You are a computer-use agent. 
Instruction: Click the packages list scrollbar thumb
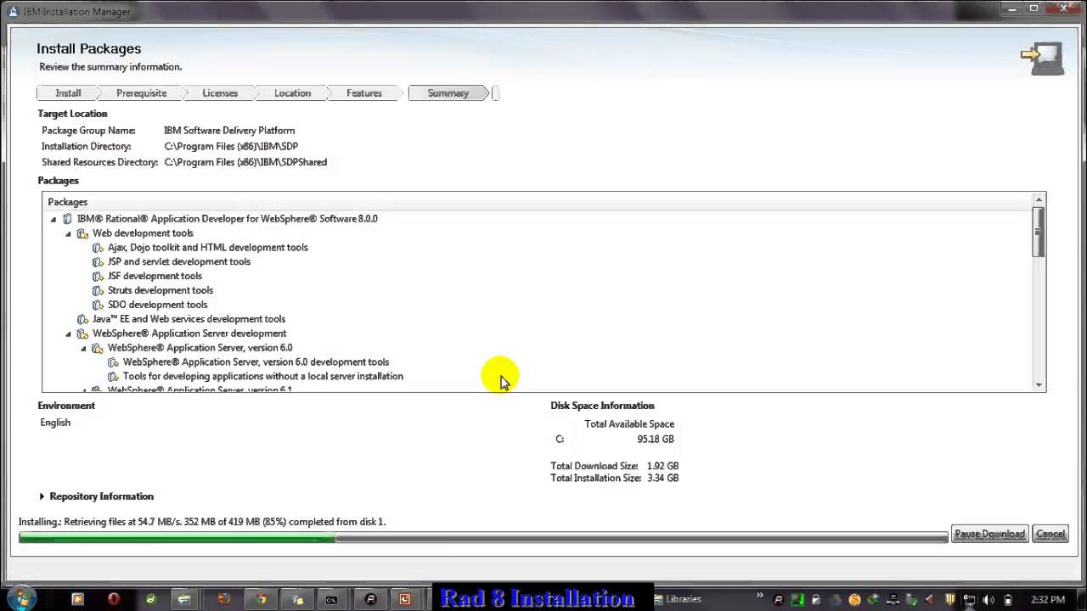point(1039,231)
